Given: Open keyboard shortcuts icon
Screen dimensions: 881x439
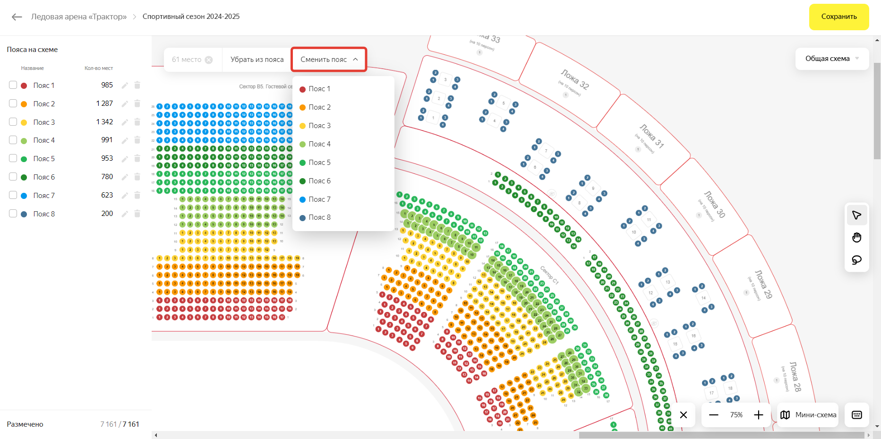Looking at the screenshot, I should click(x=856, y=415).
